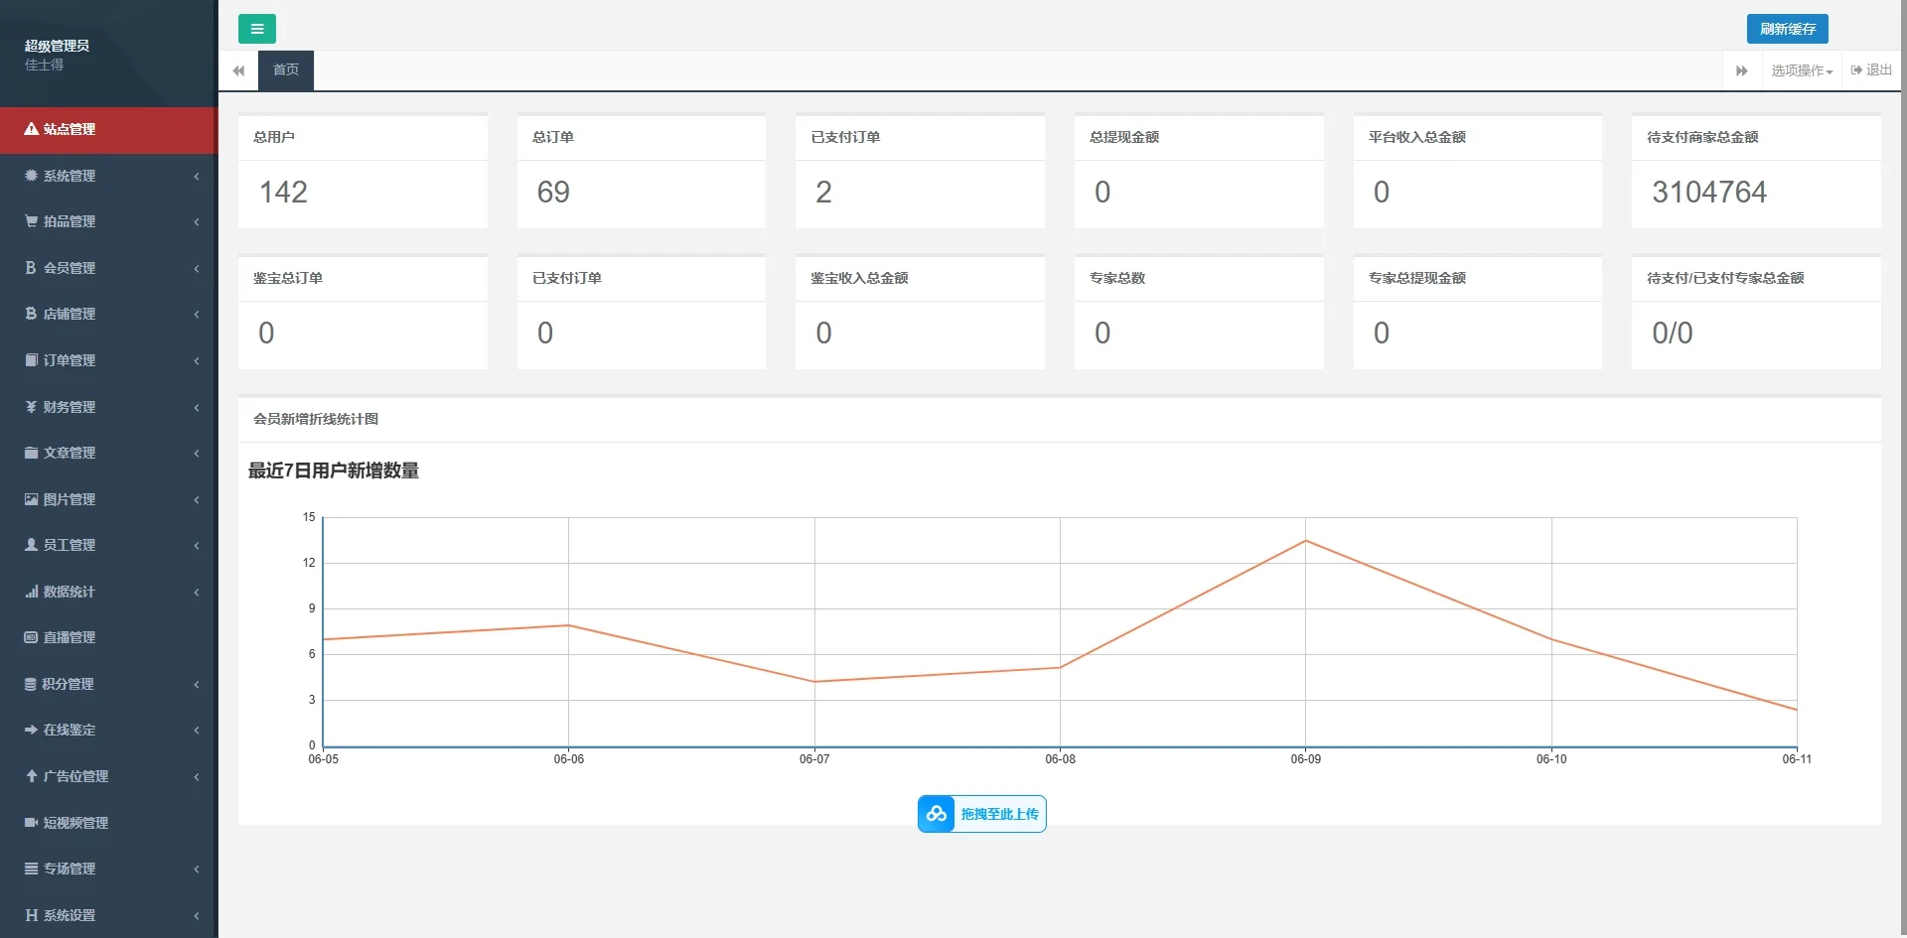Click the 总订单 value 69
This screenshot has width=1907, height=938.
pyautogui.click(x=553, y=192)
